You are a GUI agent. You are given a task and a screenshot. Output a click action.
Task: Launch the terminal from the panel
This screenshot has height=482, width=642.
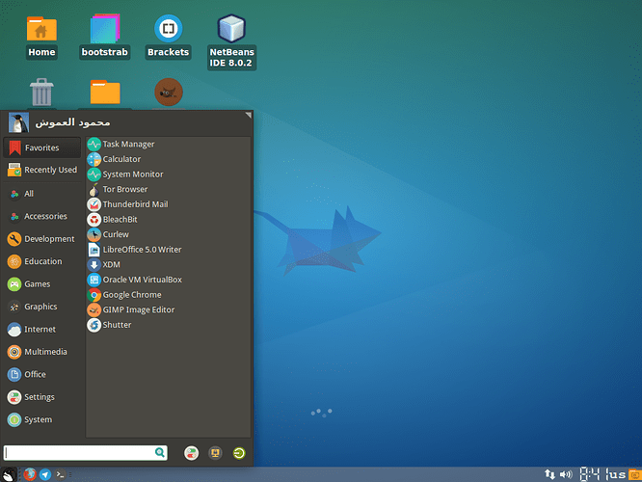pyautogui.click(x=60, y=474)
